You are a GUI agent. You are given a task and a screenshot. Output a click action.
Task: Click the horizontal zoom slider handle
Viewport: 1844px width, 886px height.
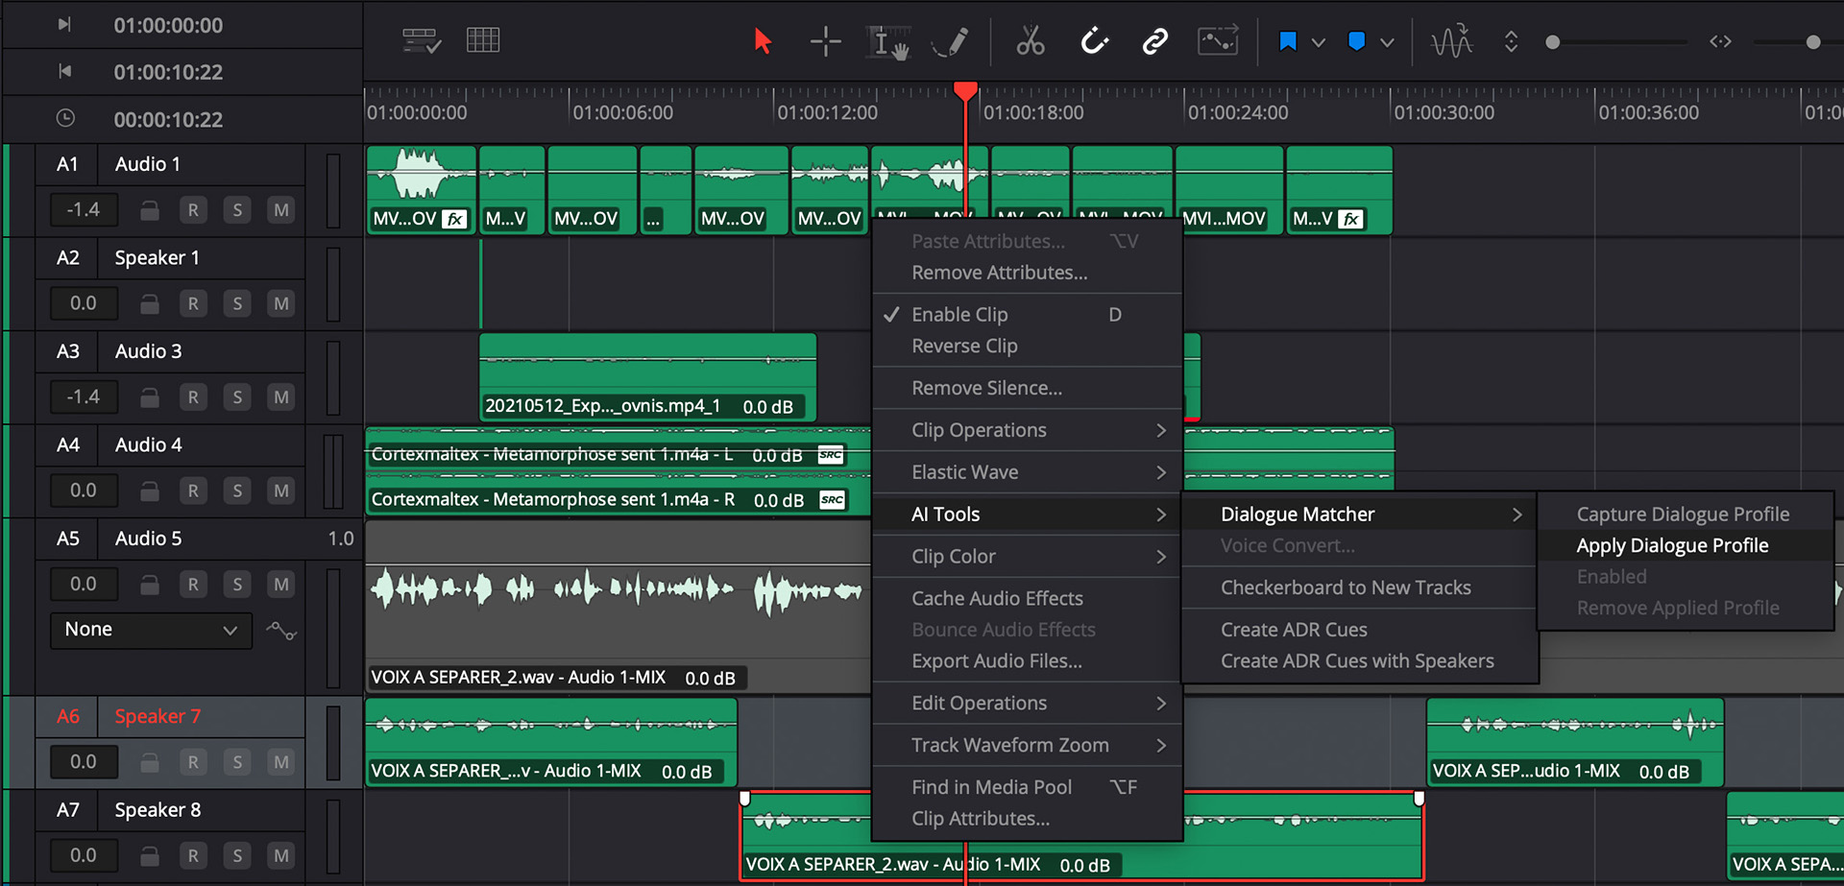(x=1812, y=42)
